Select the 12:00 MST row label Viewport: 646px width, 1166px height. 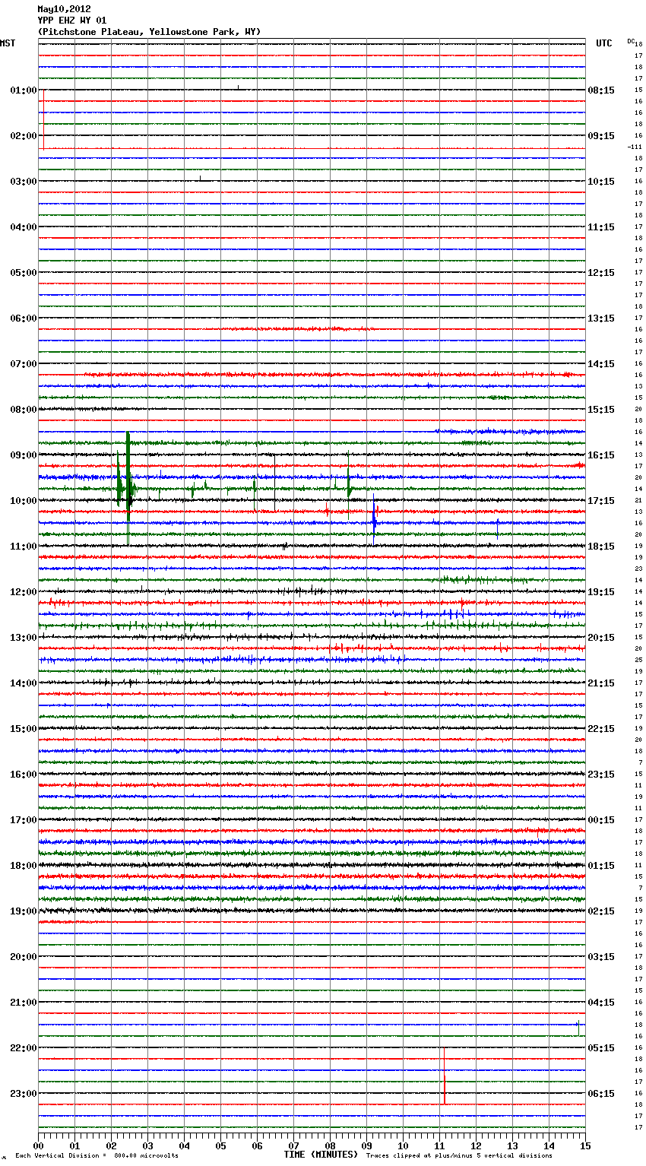[23, 592]
